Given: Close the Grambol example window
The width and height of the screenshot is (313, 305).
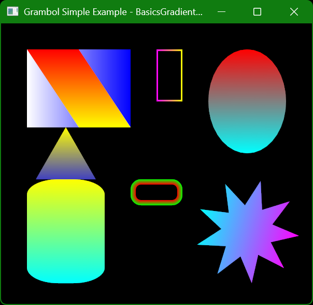Looking at the screenshot, I should 294,11.
